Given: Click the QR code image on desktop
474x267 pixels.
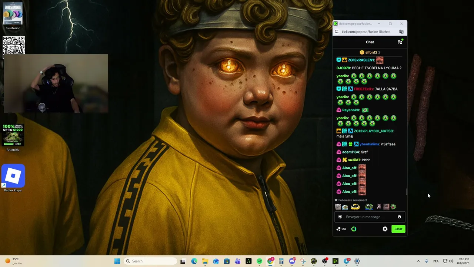Looking at the screenshot, I should (x=14, y=45).
